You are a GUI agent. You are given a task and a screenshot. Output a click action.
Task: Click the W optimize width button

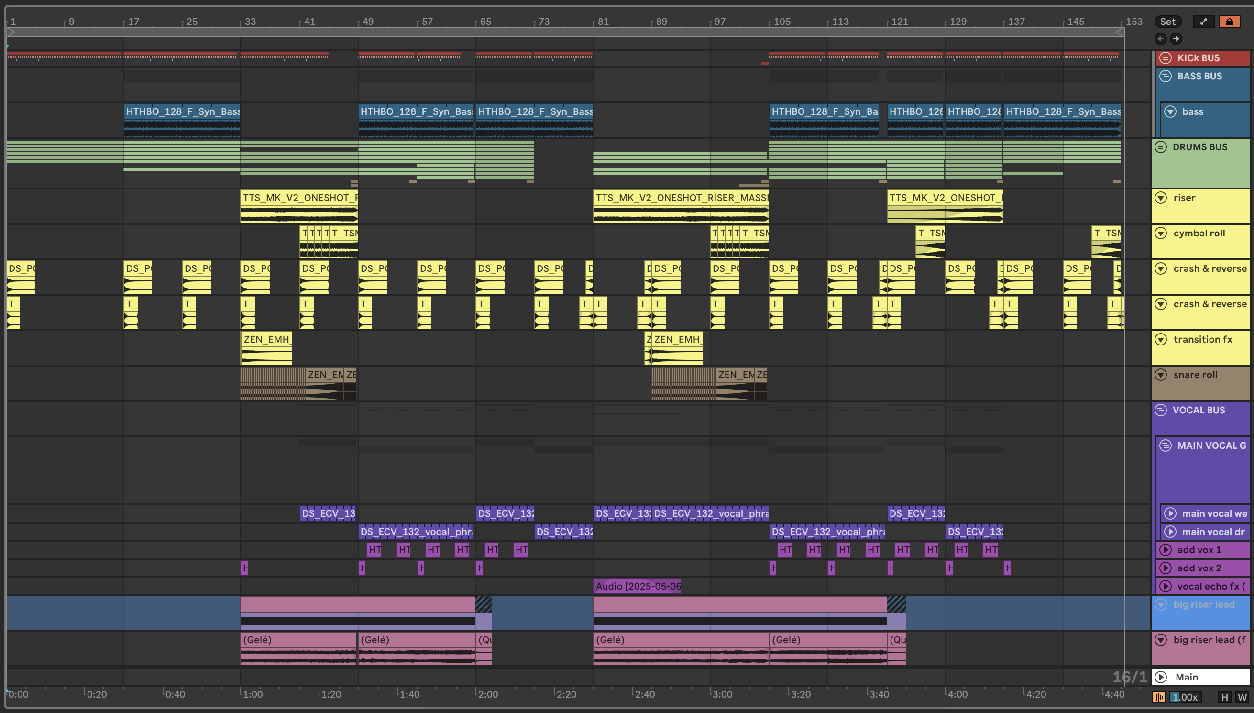pyautogui.click(x=1242, y=697)
